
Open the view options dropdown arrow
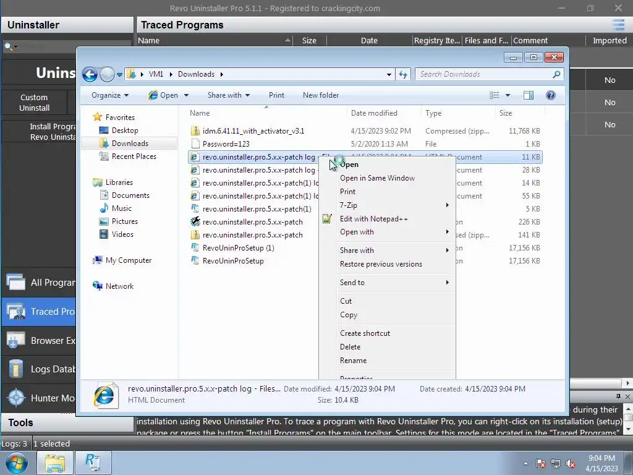pyautogui.click(x=508, y=95)
